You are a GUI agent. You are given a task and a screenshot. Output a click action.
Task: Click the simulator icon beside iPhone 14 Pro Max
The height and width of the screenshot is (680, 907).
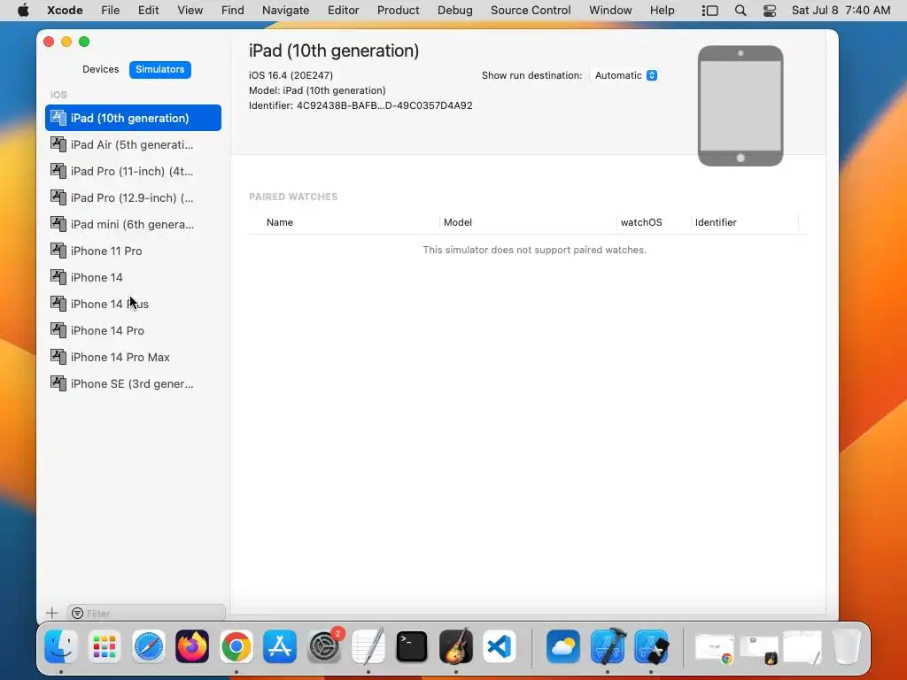coord(58,357)
